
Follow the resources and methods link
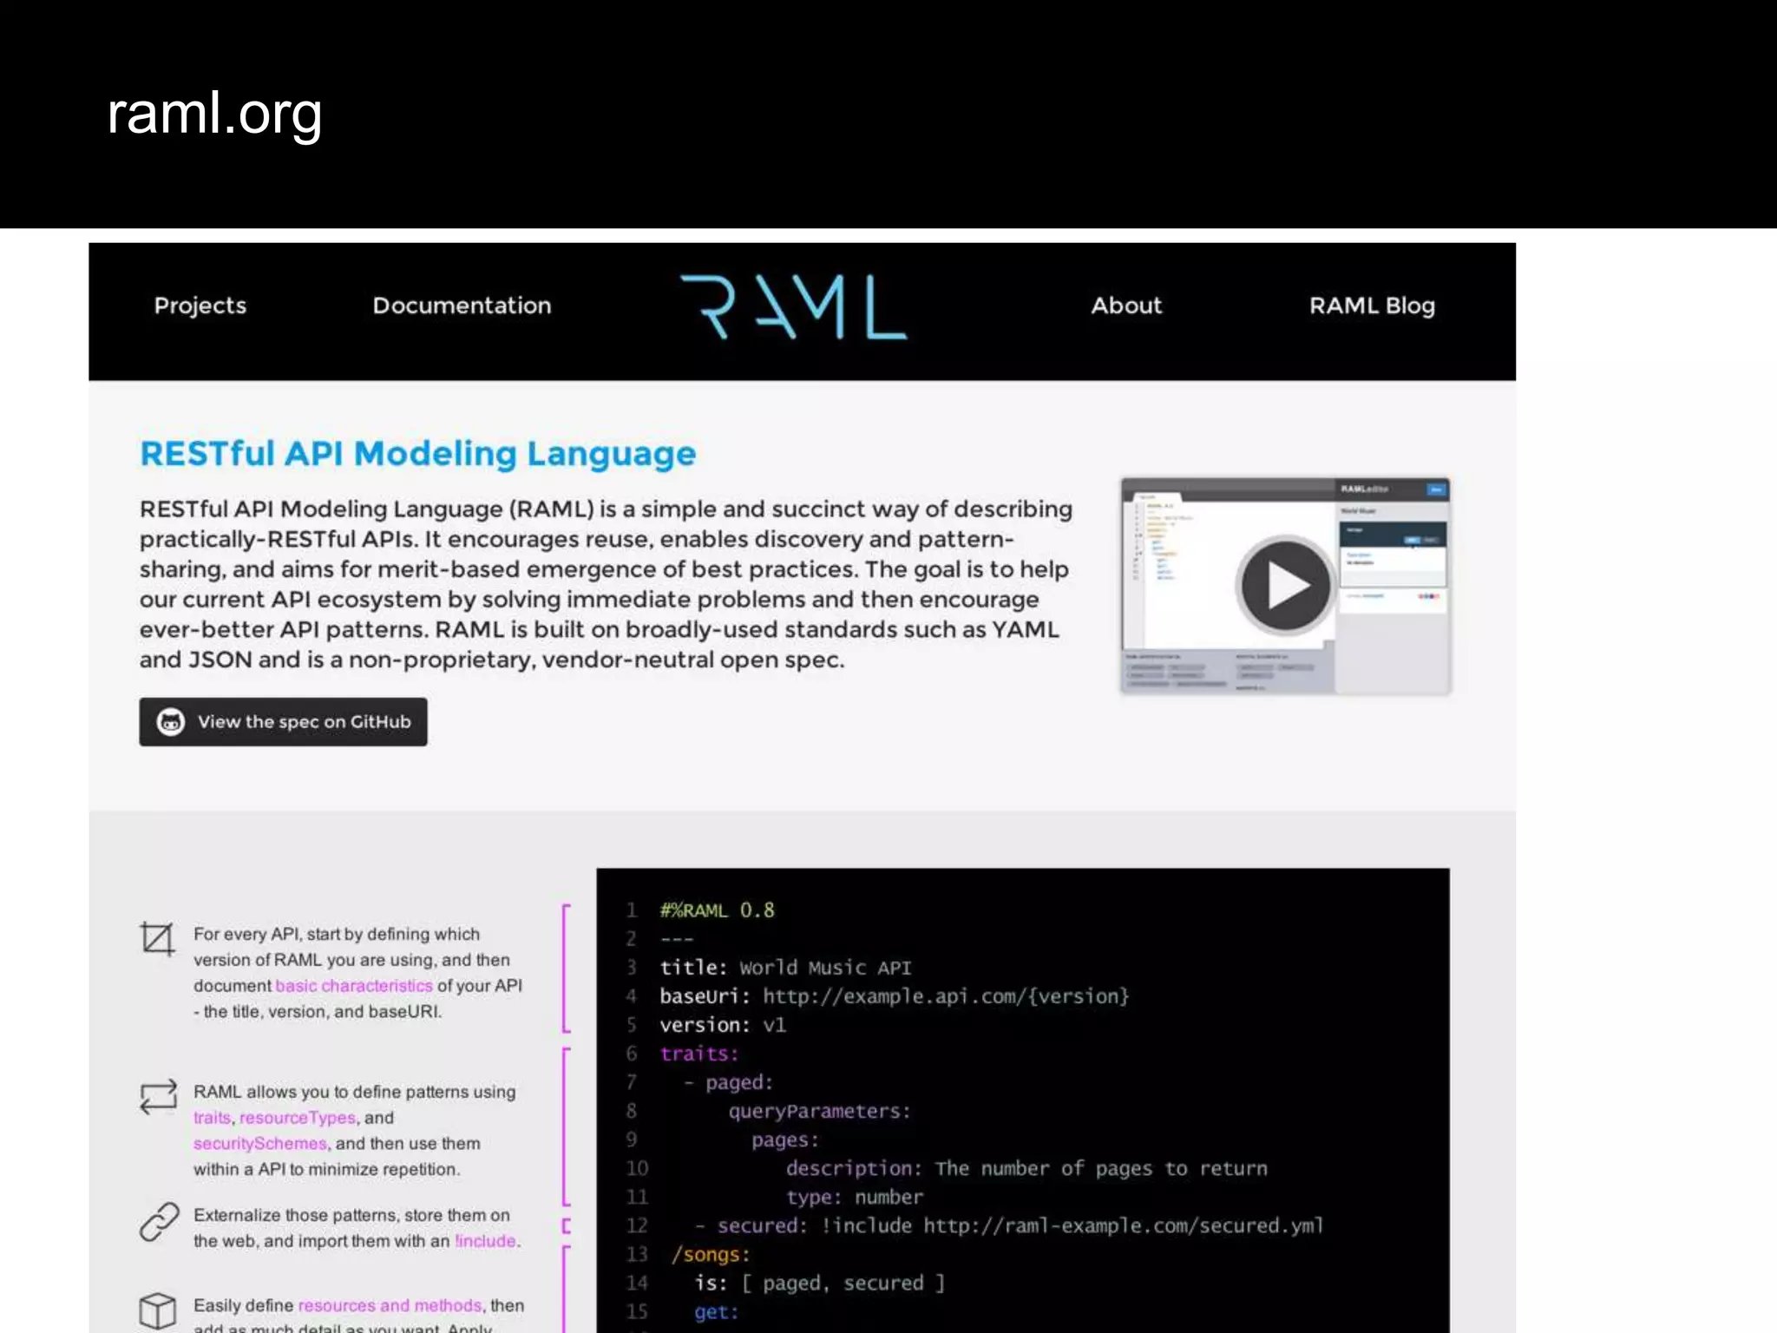tap(390, 1305)
